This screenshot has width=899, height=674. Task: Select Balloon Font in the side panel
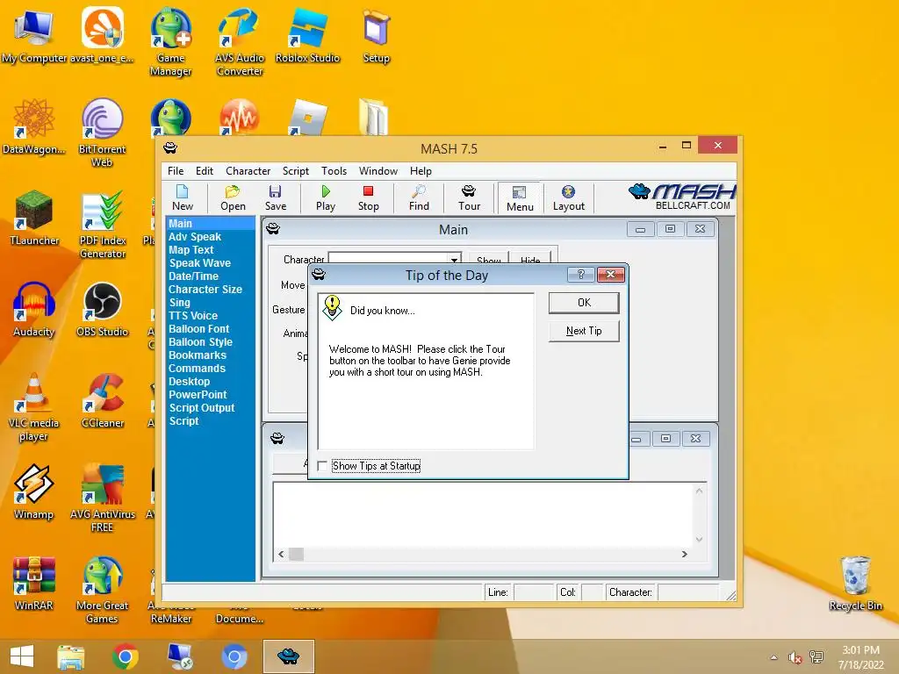point(198,329)
